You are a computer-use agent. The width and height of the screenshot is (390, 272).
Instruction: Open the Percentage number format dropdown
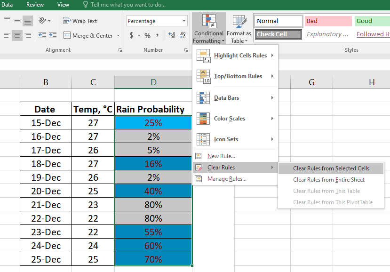(x=184, y=21)
